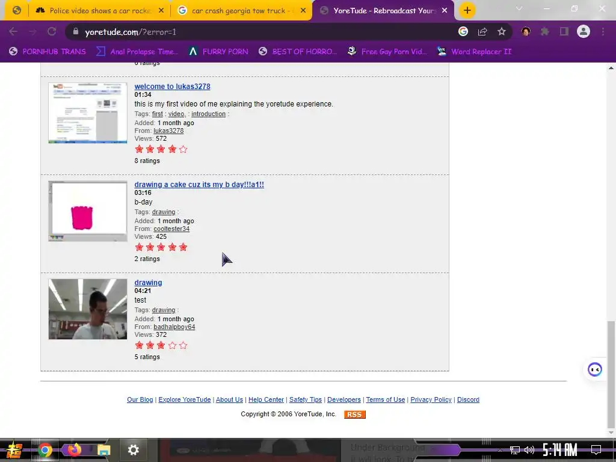Screen dimensions: 616x462
Task: Open the 'welcome to lukas3278' video link
Action: click(x=172, y=87)
